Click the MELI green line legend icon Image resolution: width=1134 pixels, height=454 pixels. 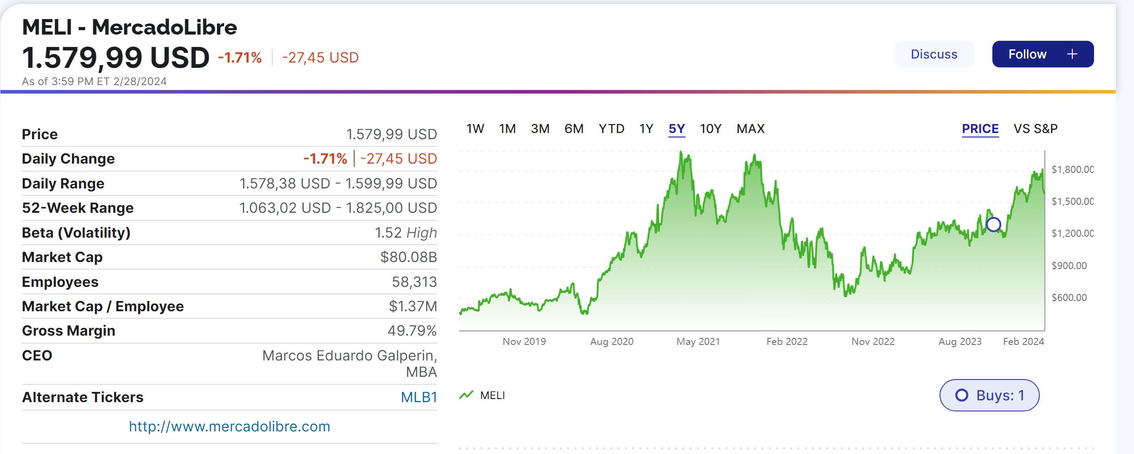pyautogui.click(x=466, y=395)
